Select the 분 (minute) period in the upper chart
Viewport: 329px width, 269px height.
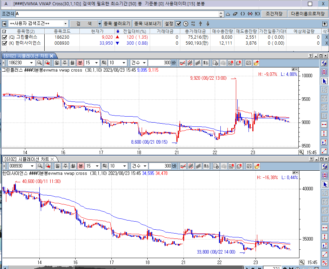point(80,63)
